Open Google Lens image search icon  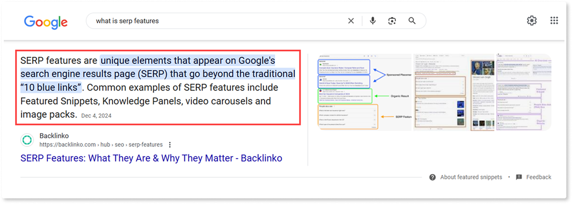click(x=392, y=21)
